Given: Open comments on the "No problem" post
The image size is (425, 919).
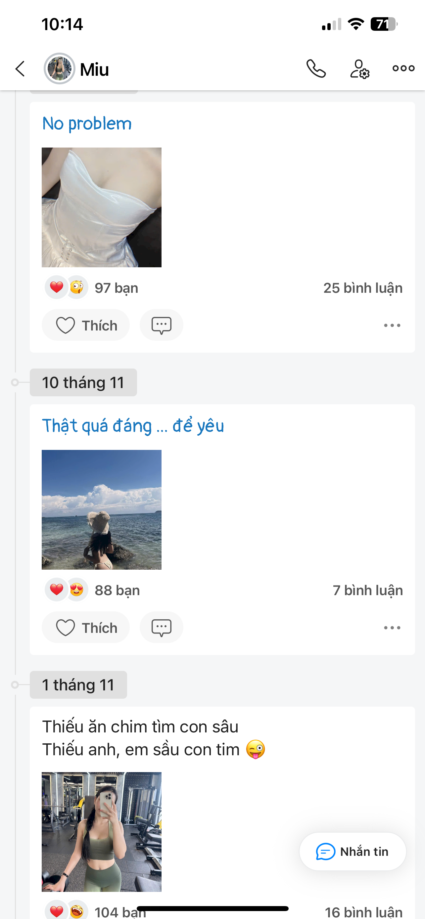Looking at the screenshot, I should (x=161, y=325).
